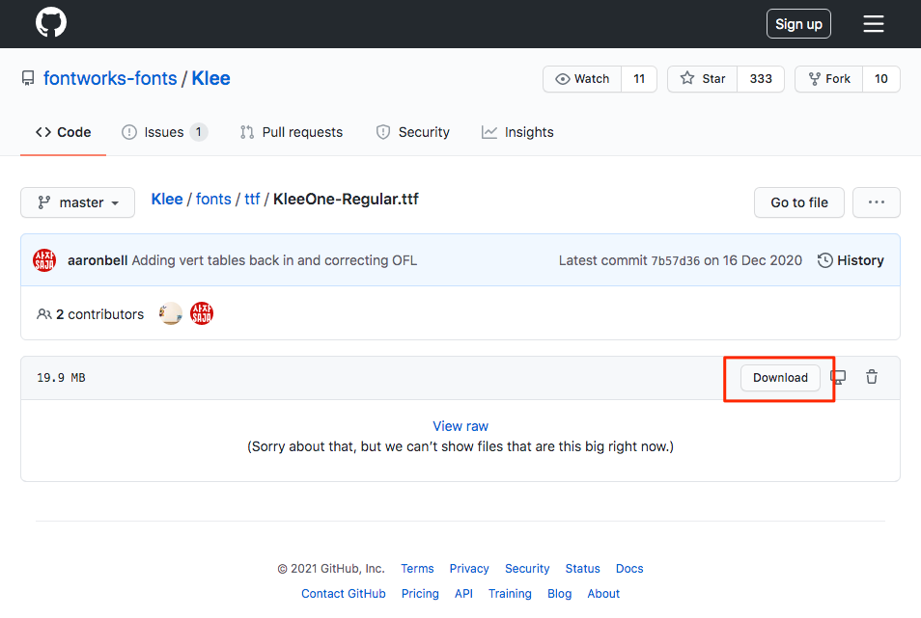
Task: Expand the master branch dropdown
Action: (77, 202)
